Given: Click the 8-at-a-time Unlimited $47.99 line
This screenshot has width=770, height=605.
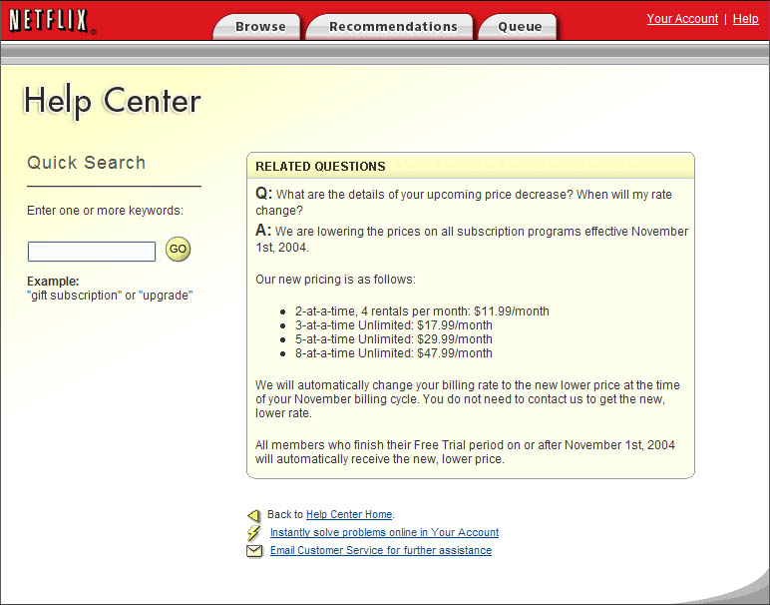Looking at the screenshot, I should click(x=393, y=352).
